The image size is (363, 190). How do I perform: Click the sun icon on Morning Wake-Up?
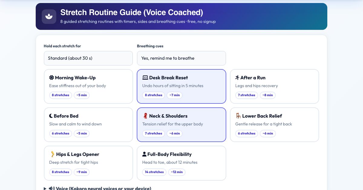(x=51, y=78)
